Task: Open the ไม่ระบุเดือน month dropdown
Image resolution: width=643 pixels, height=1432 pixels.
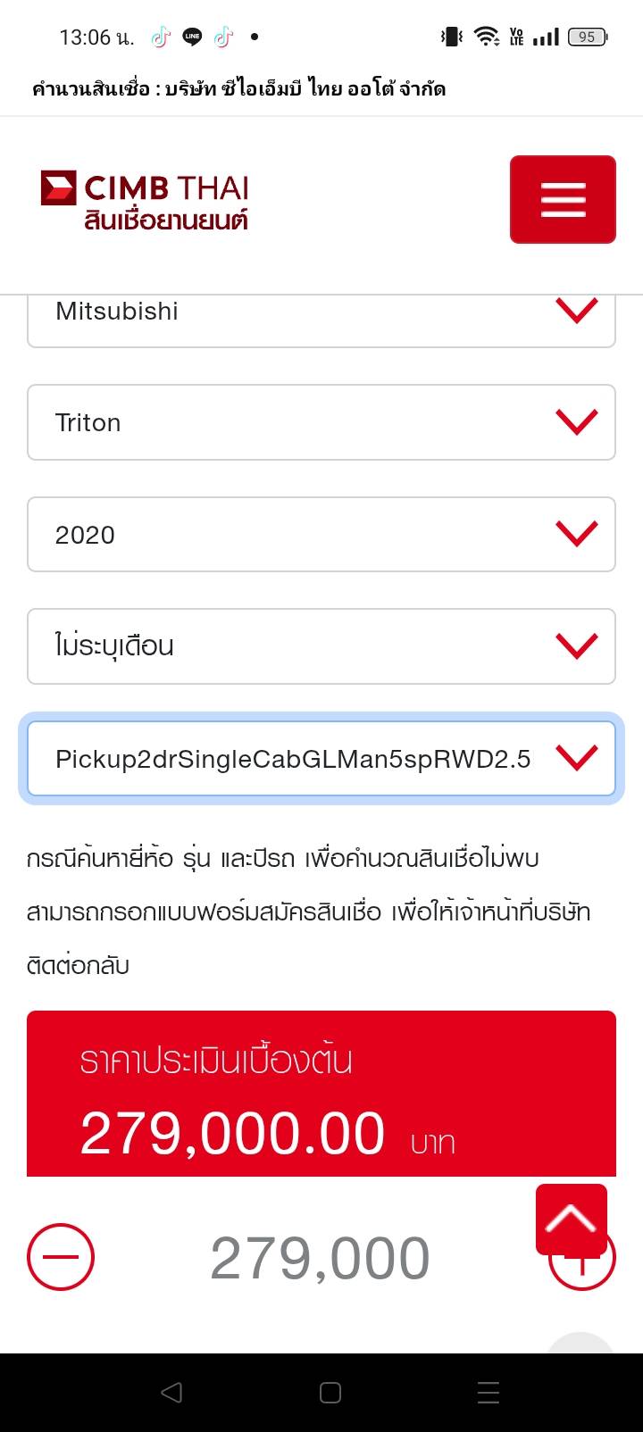Action: tap(321, 646)
